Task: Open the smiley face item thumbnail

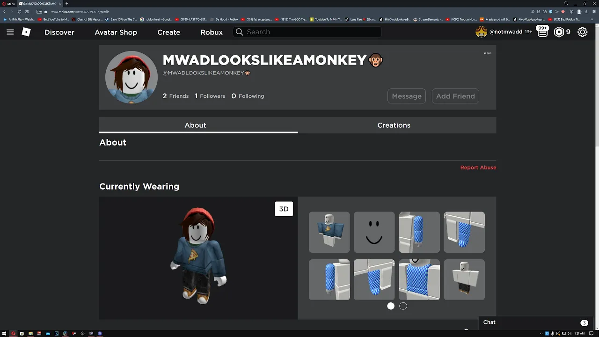Action: pos(374,232)
